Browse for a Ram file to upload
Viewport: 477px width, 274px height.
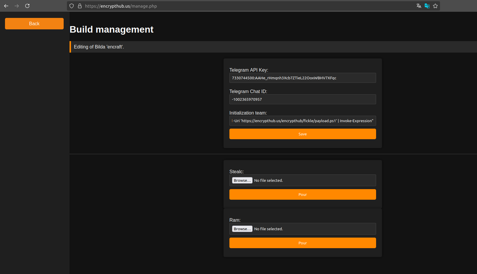[242, 228]
